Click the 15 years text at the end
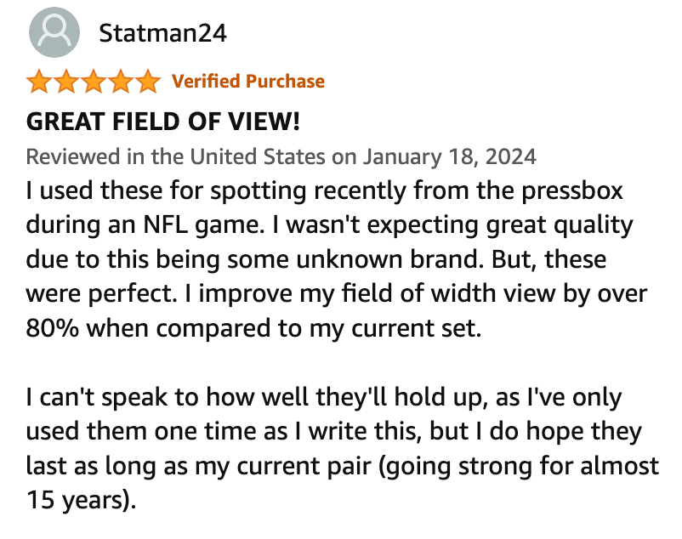682x539 pixels. click(x=78, y=500)
